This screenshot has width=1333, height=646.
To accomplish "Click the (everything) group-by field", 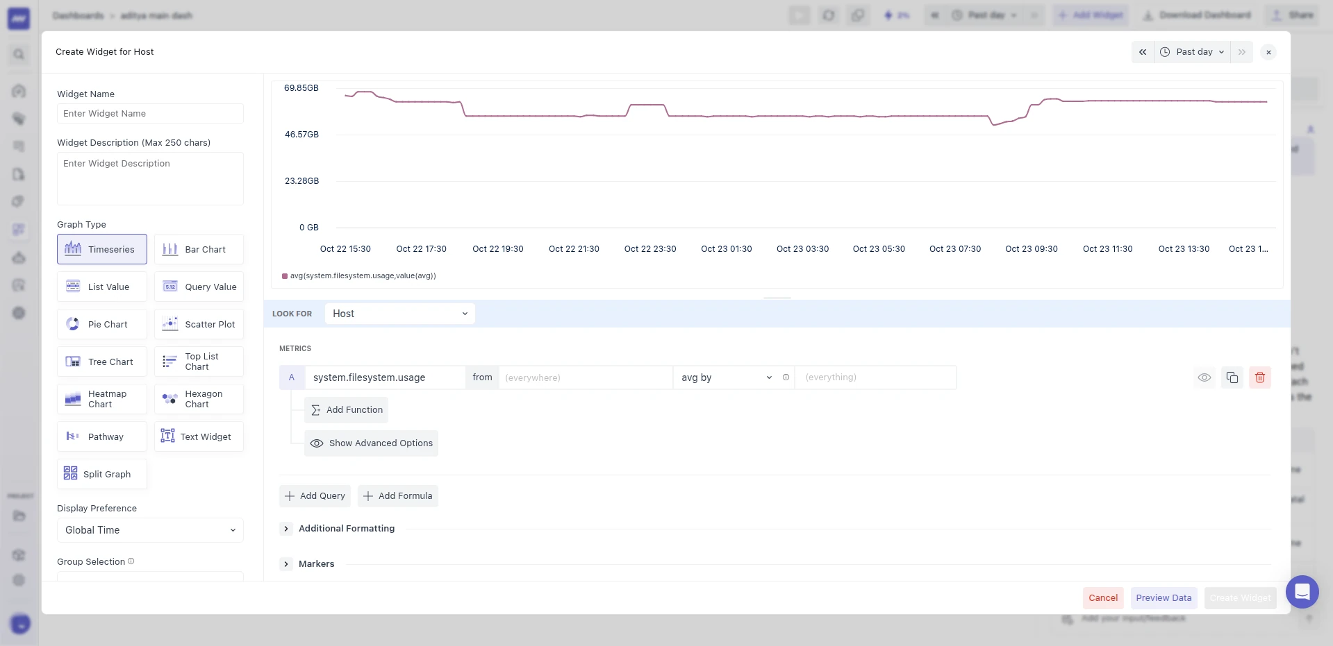I will tap(876, 377).
